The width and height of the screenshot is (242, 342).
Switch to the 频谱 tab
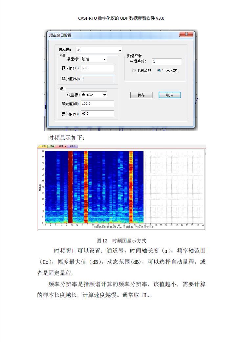click(52, 146)
